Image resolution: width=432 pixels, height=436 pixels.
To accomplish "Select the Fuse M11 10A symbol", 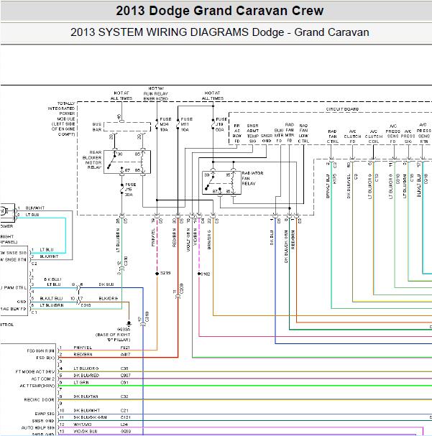I will pos(178,124).
